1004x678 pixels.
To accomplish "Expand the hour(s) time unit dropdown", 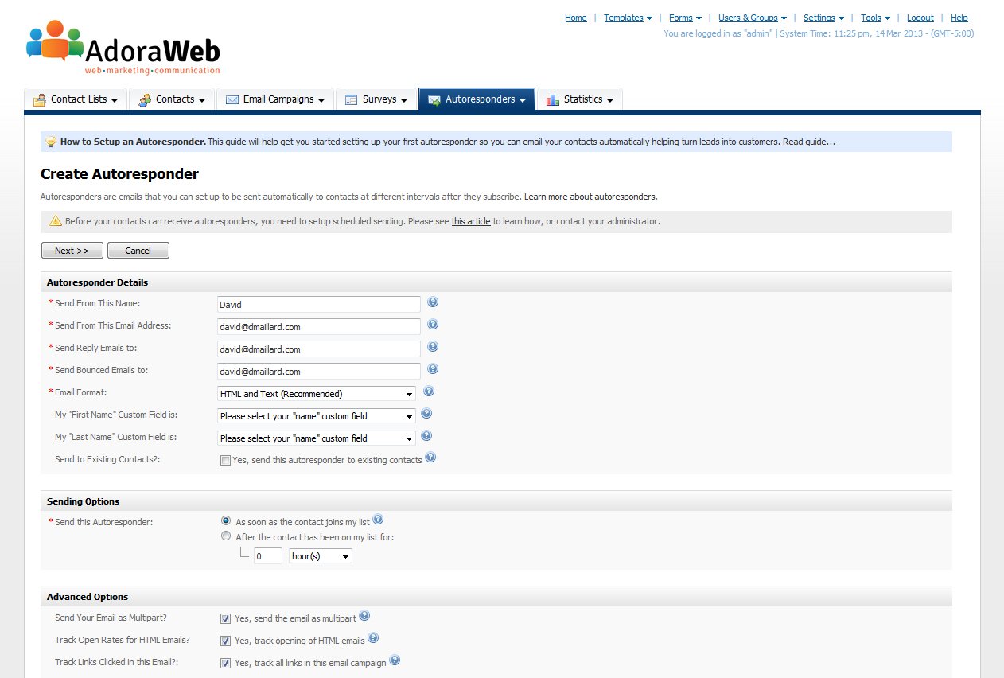I will [x=320, y=556].
